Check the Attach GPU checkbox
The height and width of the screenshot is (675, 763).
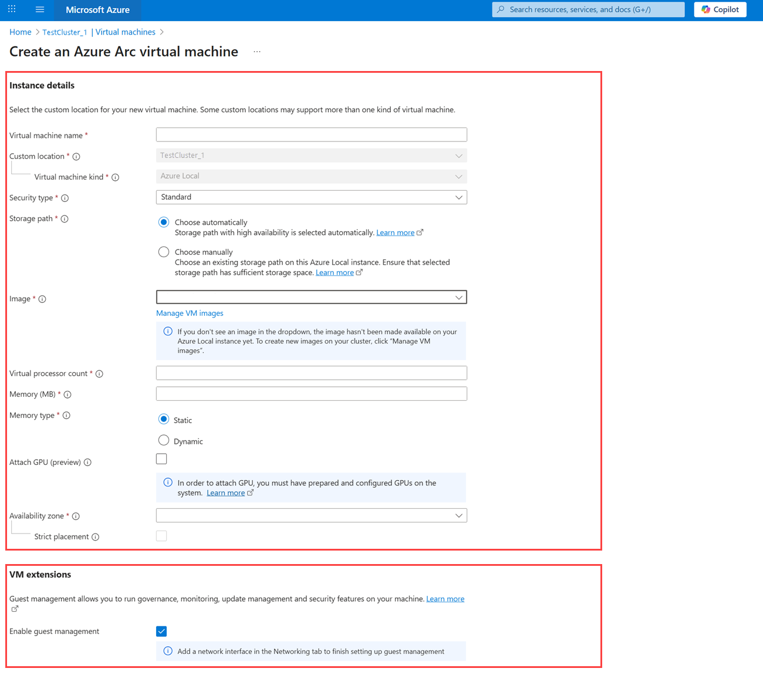[x=161, y=459]
